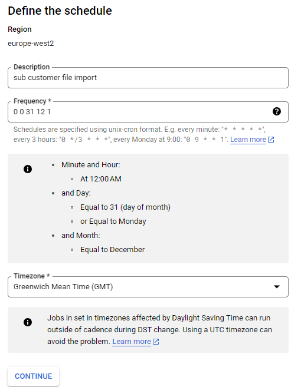Click the info icon beside schedule breakdown
The width and height of the screenshot is (301, 387).
[28, 169]
